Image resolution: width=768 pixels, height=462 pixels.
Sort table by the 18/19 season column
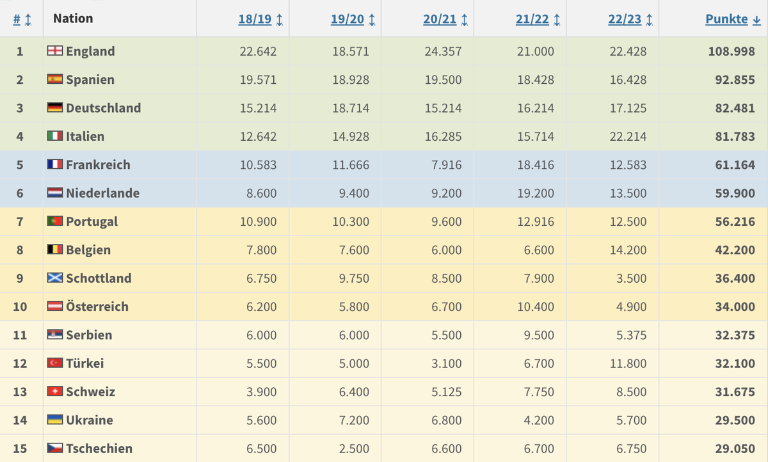260,19
